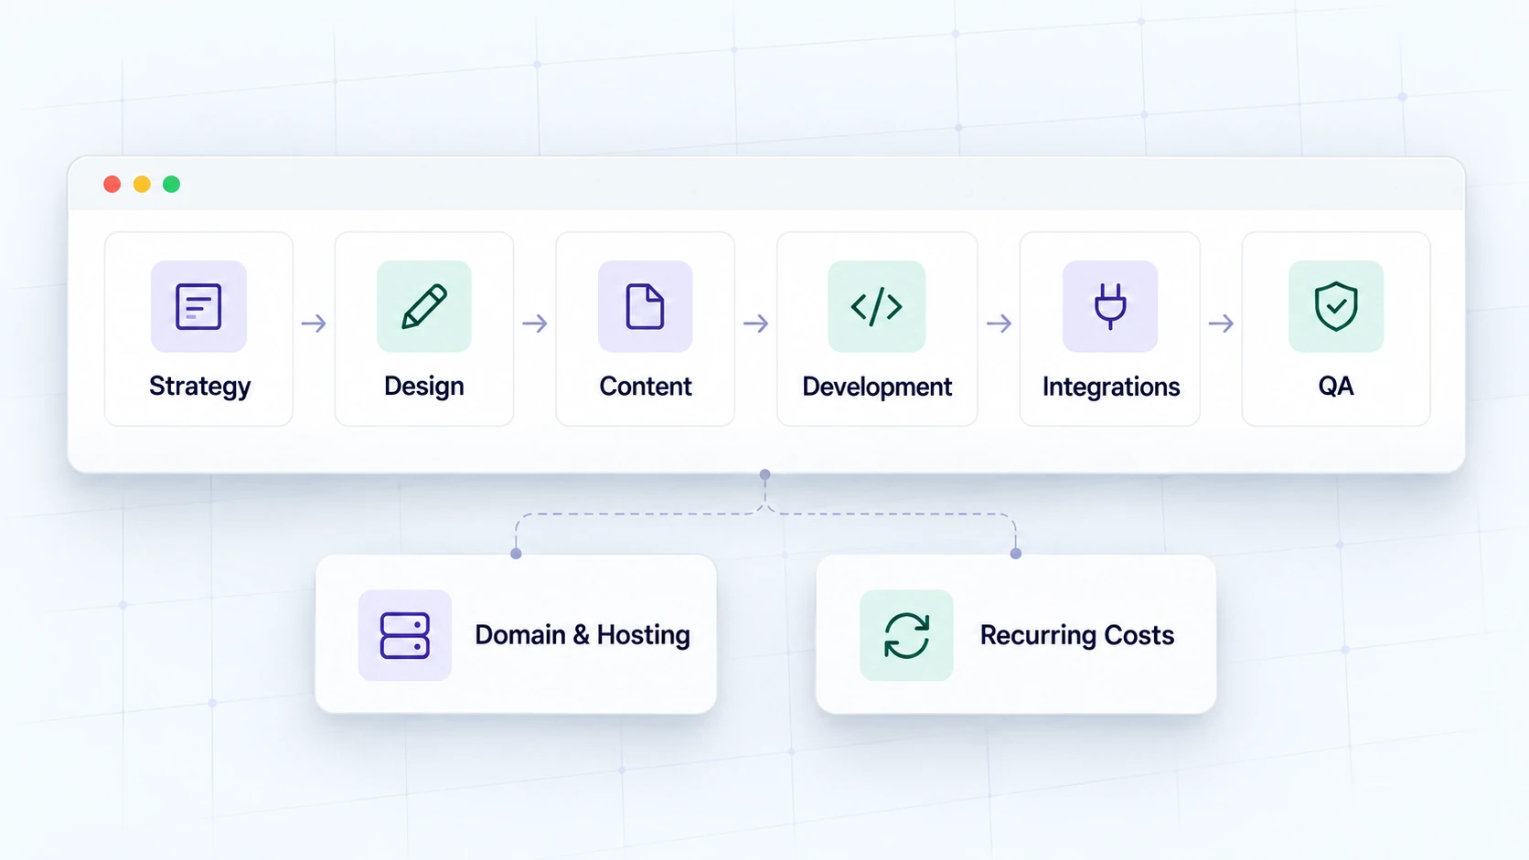This screenshot has height=860, width=1529.
Task: Click the Development code brackets icon
Action: point(877,306)
